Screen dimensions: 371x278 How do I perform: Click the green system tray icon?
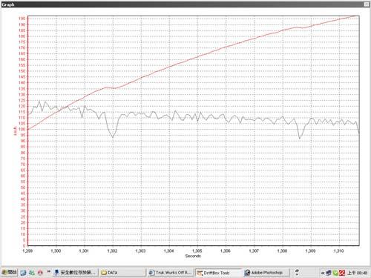tap(335, 273)
